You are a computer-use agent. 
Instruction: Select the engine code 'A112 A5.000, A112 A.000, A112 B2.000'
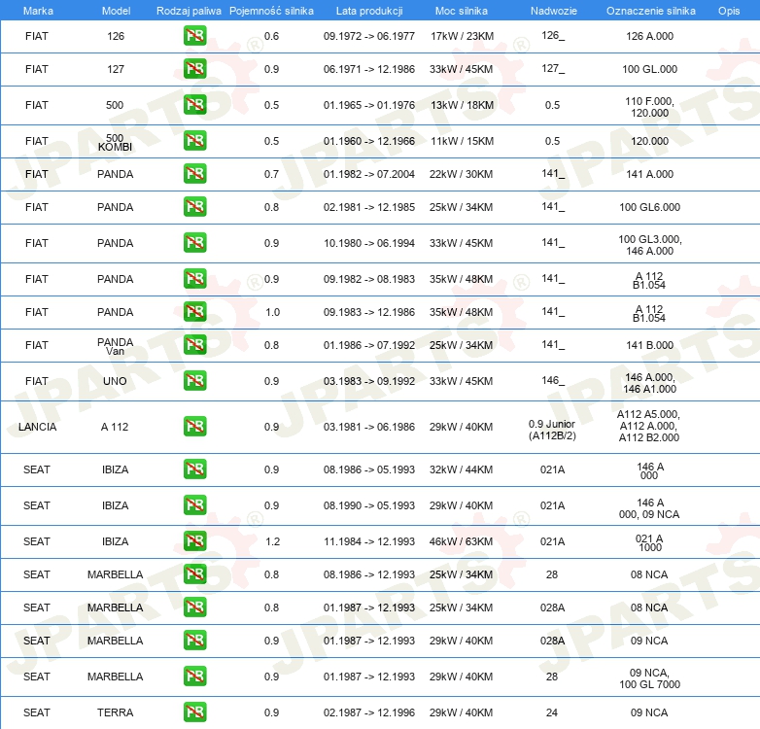pyautogui.click(x=648, y=426)
